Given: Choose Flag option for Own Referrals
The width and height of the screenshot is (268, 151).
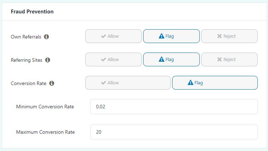Looking at the screenshot, I should pos(171,36).
